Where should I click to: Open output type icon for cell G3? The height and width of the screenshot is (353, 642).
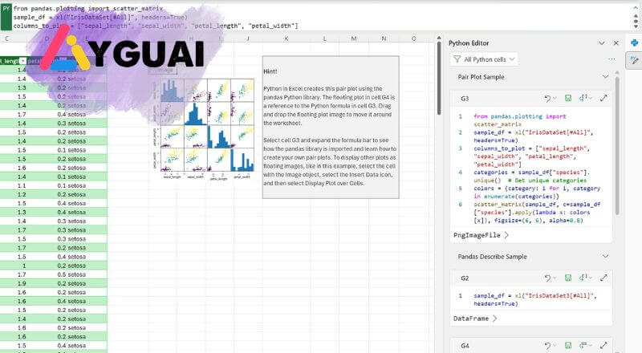tap(583, 99)
